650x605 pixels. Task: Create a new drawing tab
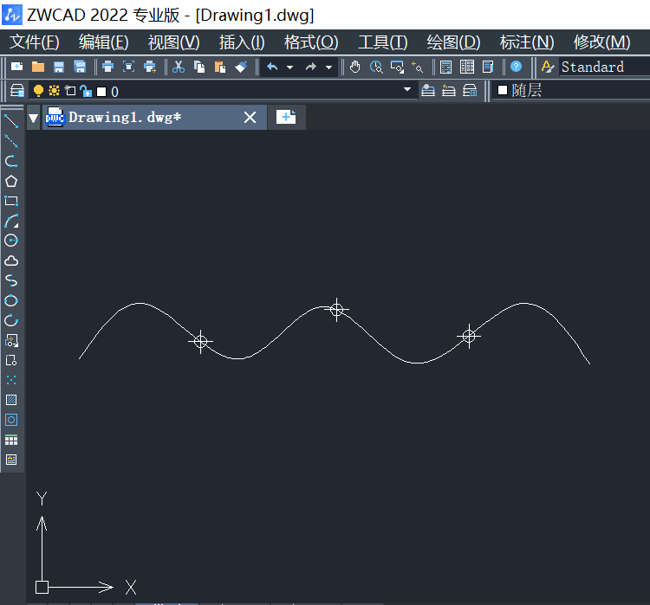point(286,118)
